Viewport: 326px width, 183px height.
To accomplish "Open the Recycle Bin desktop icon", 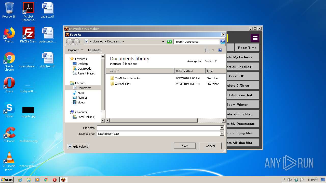I will click(9, 10).
